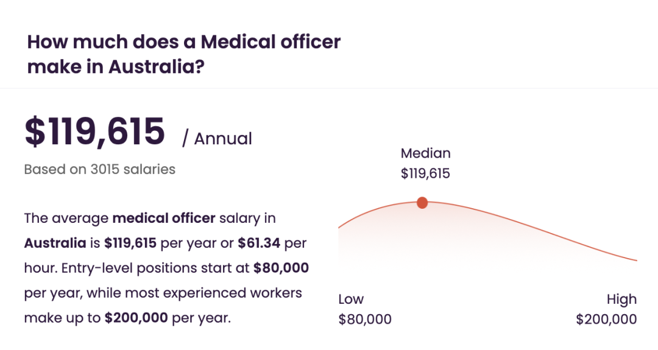Click bold $200,000 in the paragraph text

(136, 318)
